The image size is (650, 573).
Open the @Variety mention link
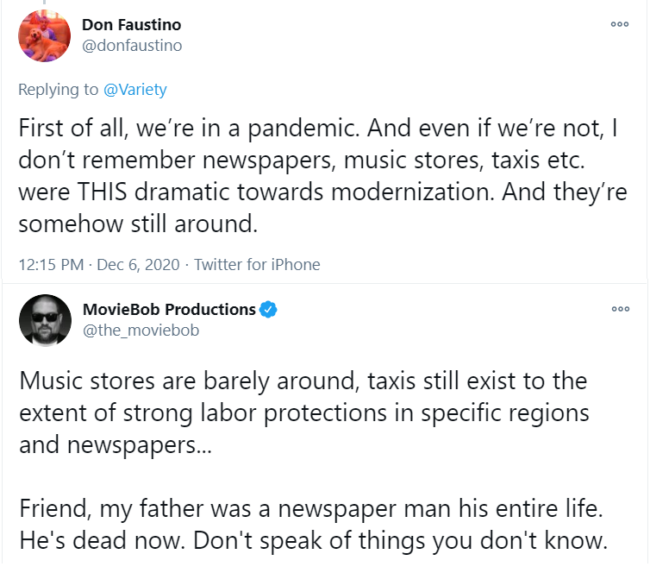pyautogui.click(x=135, y=89)
